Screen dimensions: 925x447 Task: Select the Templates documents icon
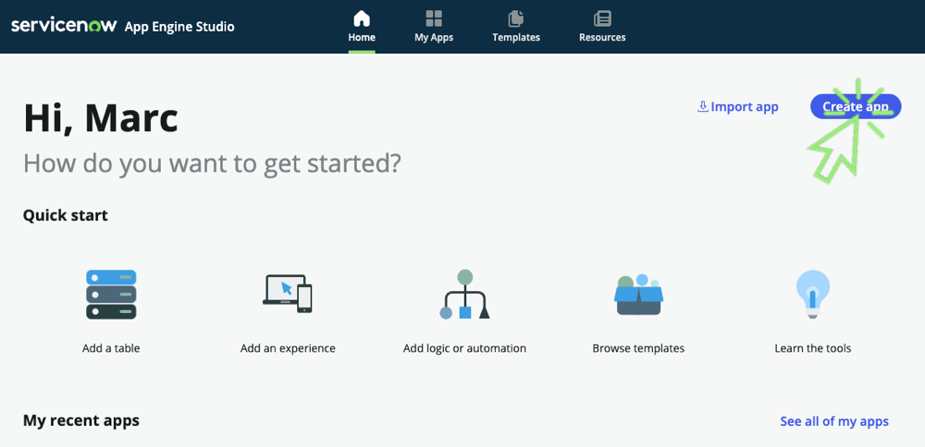[x=516, y=18]
